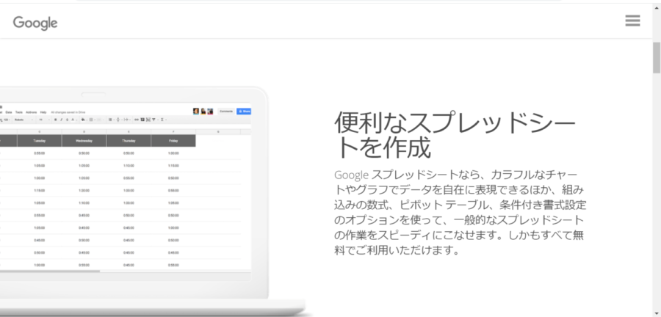Open the Tools menu in the spreadsheet

pyautogui.click(x=19, y=112)
